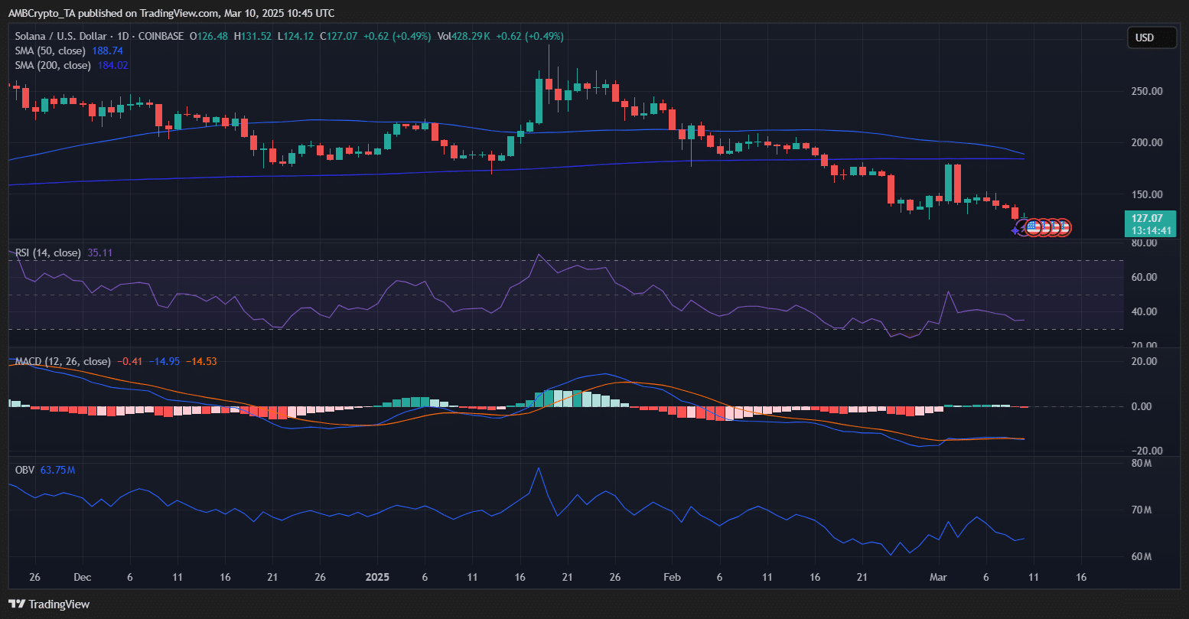Click the 250.00 level on the price axis

point(1147,91)
